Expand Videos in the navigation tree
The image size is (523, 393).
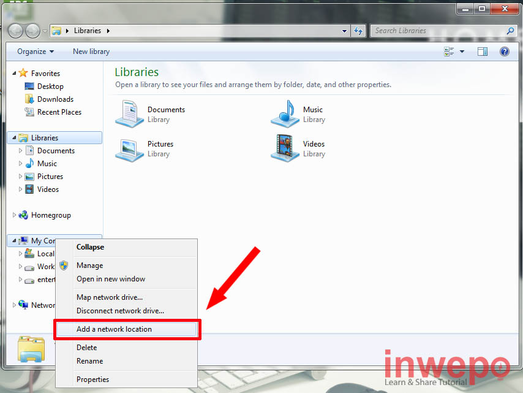(20, 189)
